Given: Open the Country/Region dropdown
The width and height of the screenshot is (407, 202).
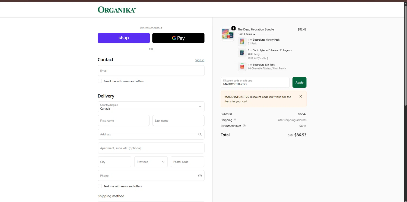Looking at the screenshot, I should click(151, 107).
